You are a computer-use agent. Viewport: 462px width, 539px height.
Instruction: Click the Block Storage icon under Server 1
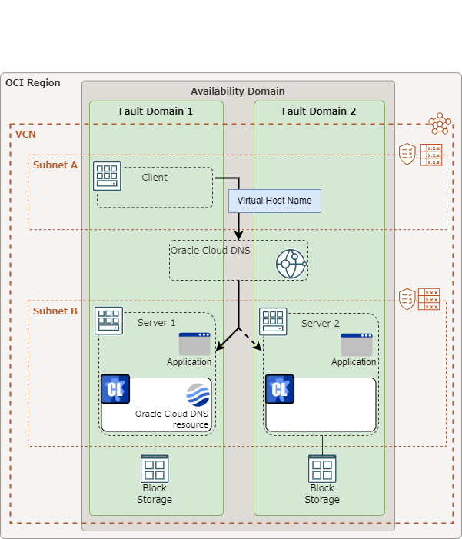[x=155, y=468]
